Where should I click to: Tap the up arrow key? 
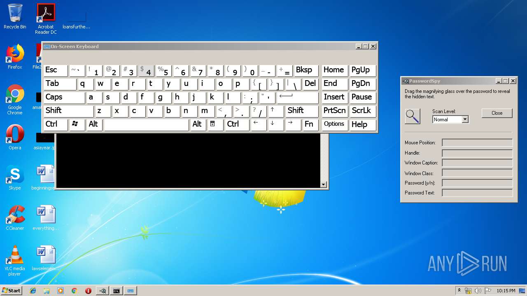[x=276, y=111]
